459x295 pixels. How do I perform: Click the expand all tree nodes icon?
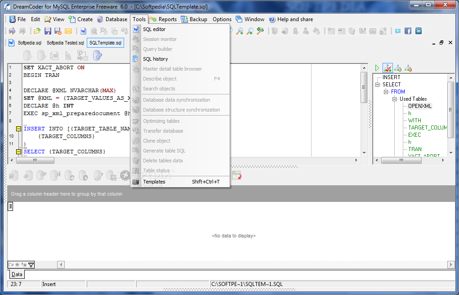pos(397,68)
